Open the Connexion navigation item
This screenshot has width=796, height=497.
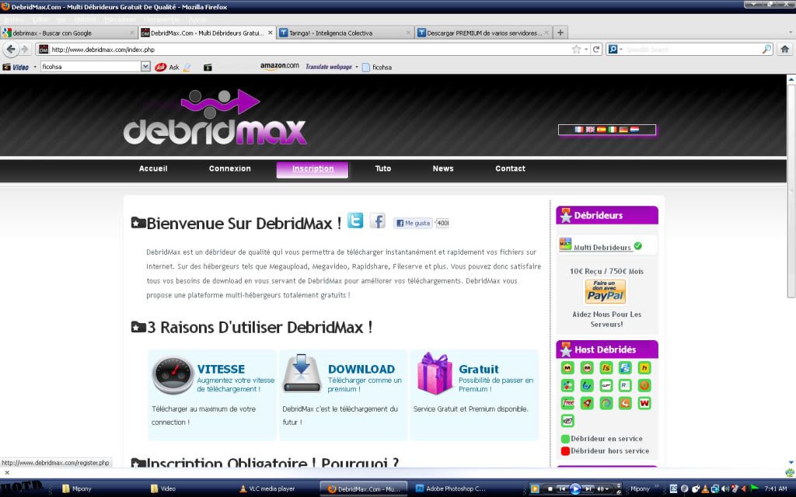coord(230,169)
